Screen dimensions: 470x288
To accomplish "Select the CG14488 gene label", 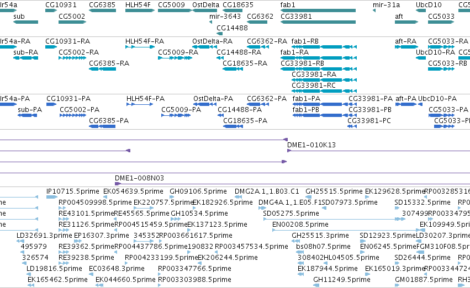I will [233, 28].
